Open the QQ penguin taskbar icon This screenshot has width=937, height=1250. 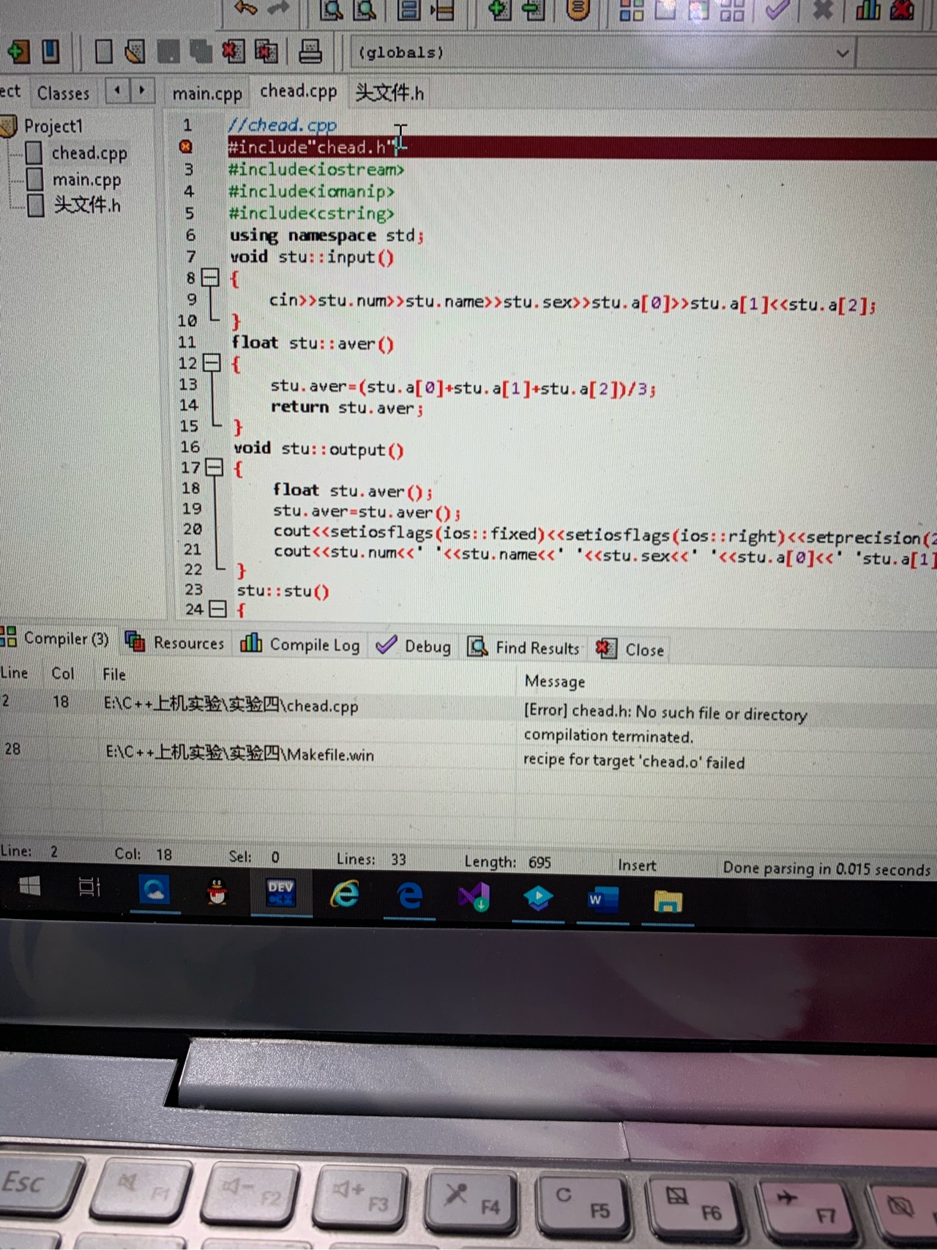click(217, 890)
